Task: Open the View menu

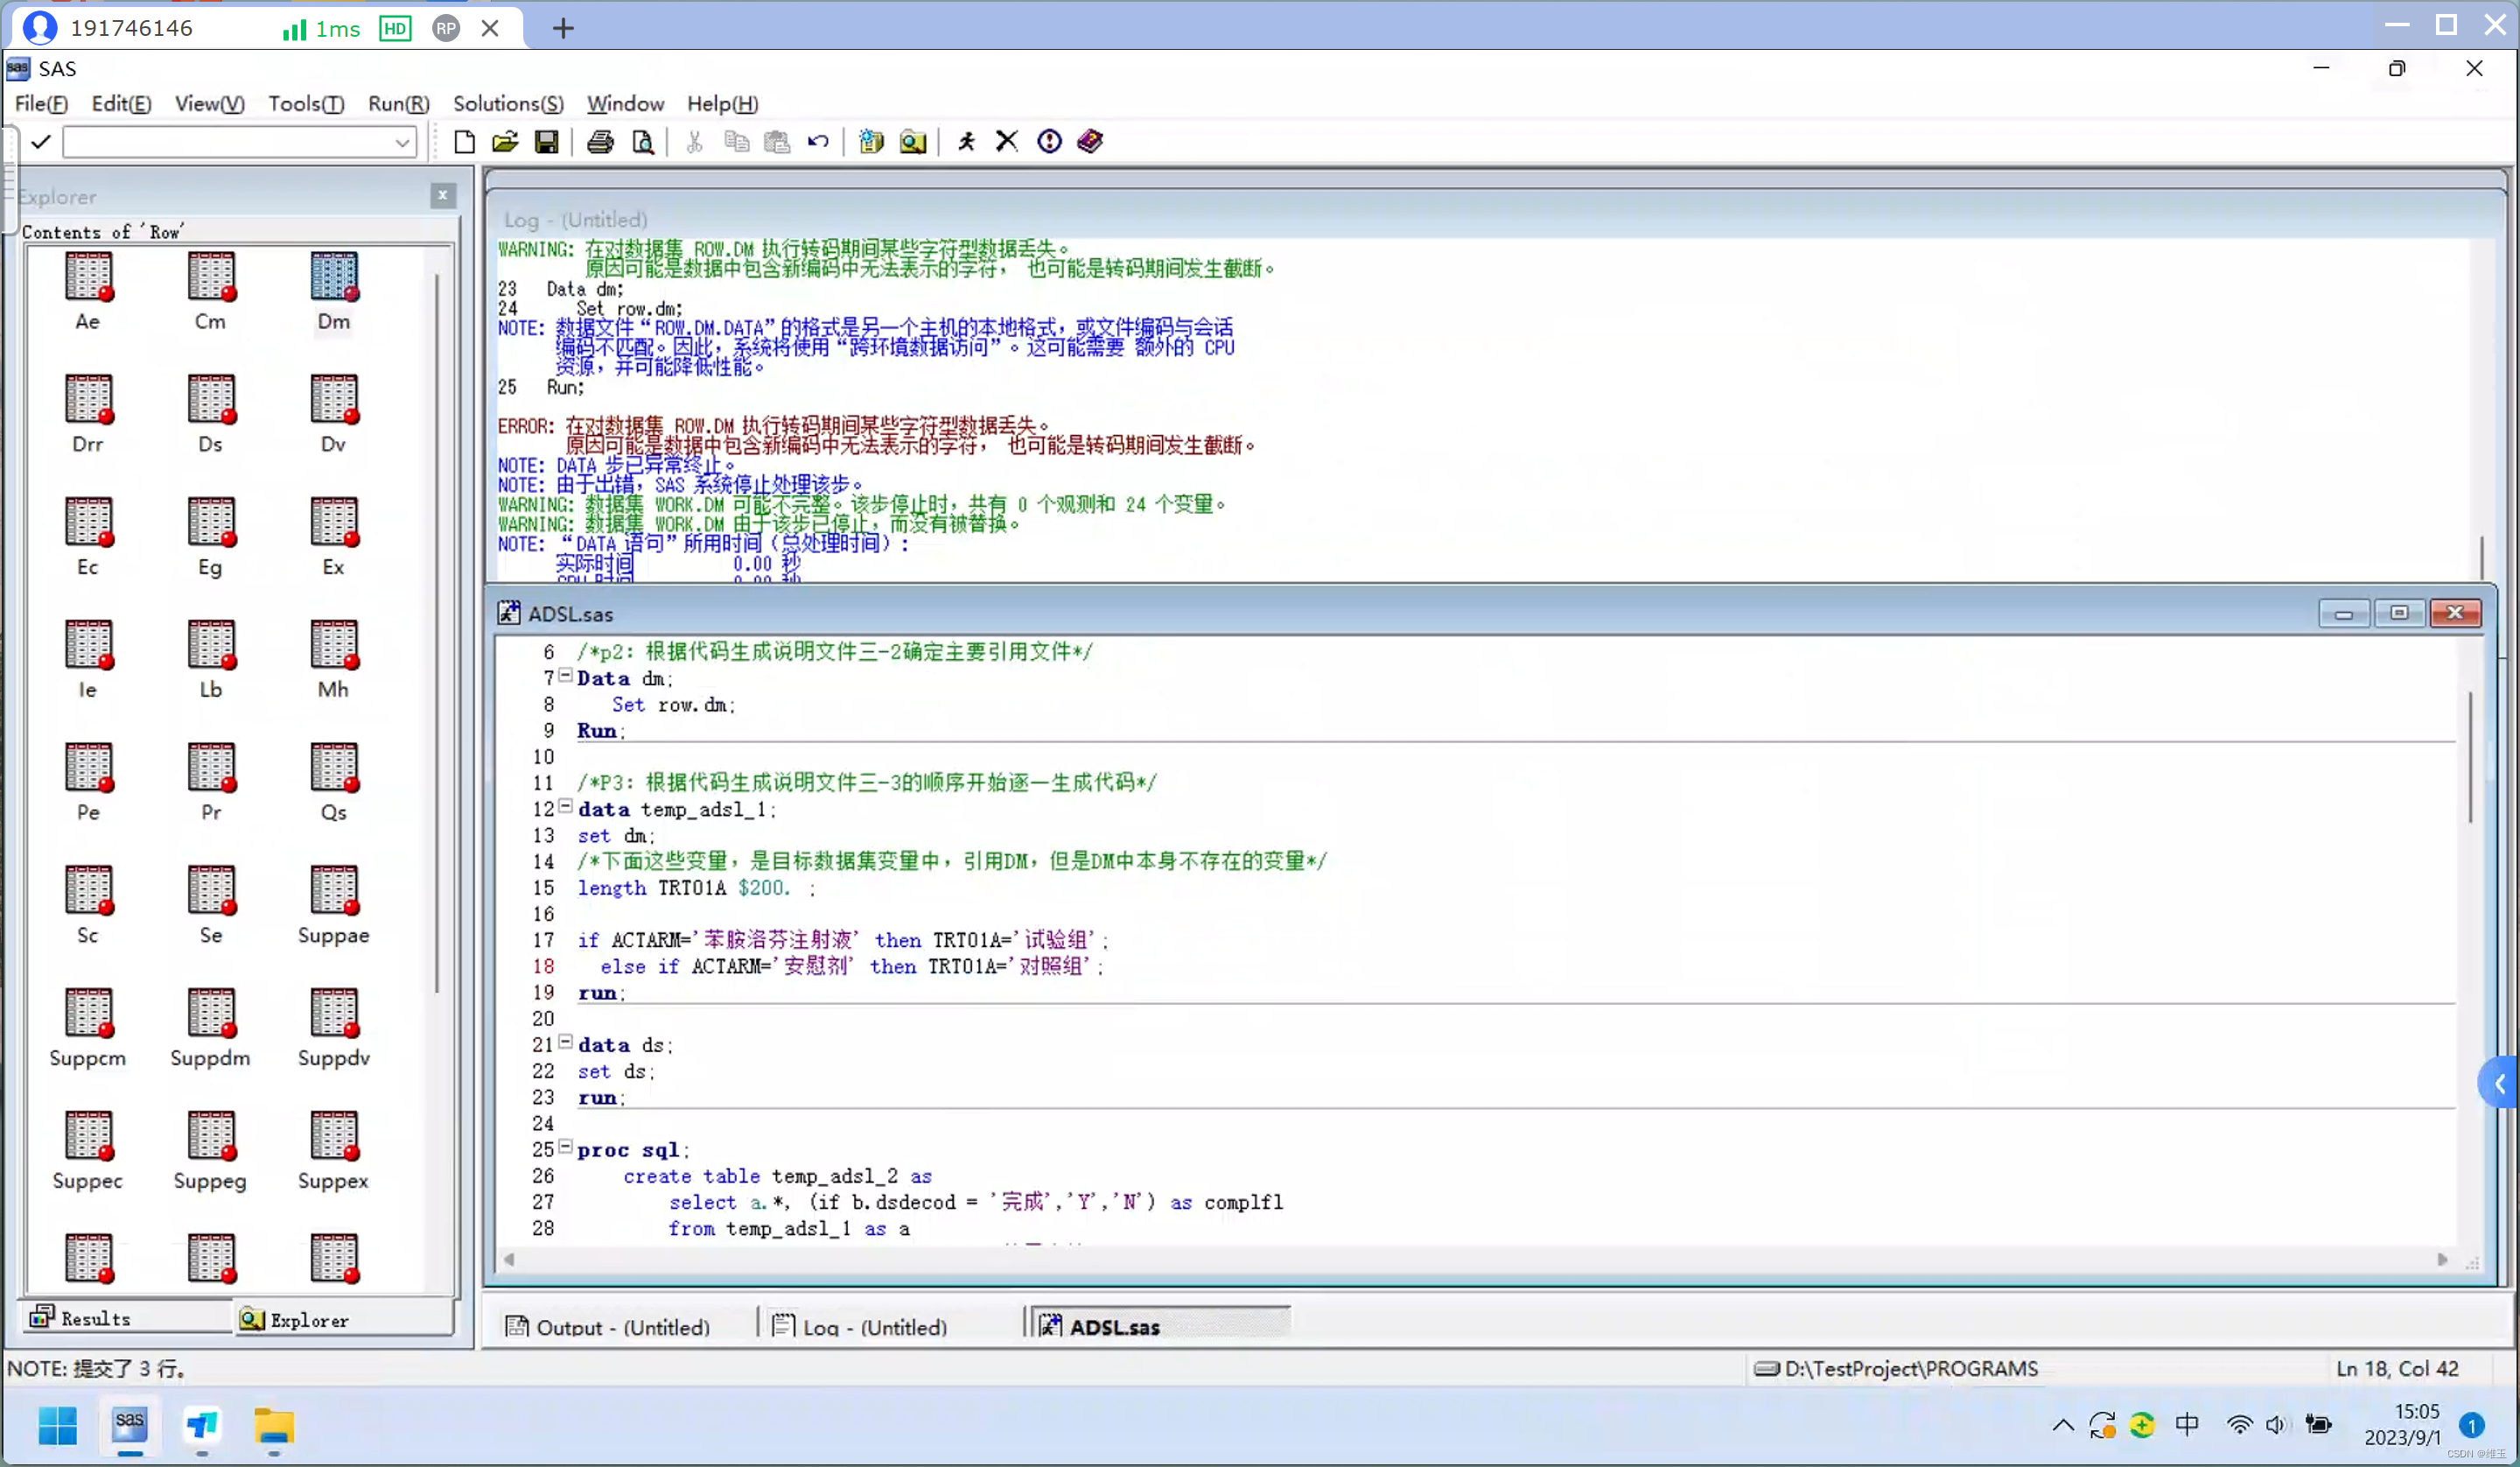Action: click(x=209, y=104)
